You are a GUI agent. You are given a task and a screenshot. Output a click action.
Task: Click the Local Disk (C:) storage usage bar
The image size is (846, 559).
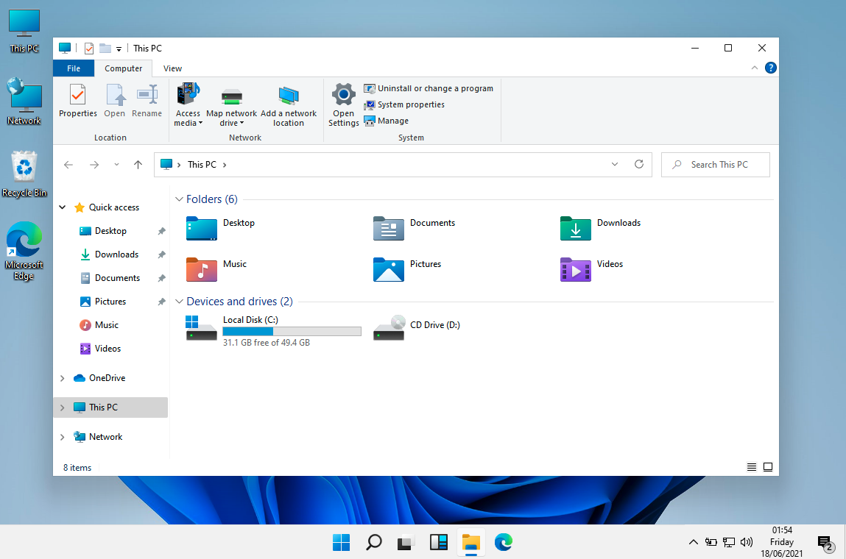point(292,332)
